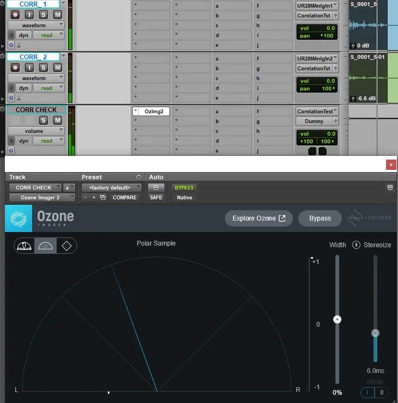Mute the CORR_2 track
Image resolution: width=398 pixels, height=403 pixels.
tap(58, 68)
